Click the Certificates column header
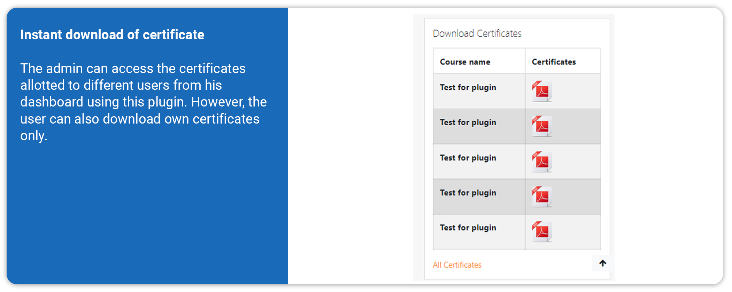The width and height of the screenshot is (732, 292). pos(554,62)
